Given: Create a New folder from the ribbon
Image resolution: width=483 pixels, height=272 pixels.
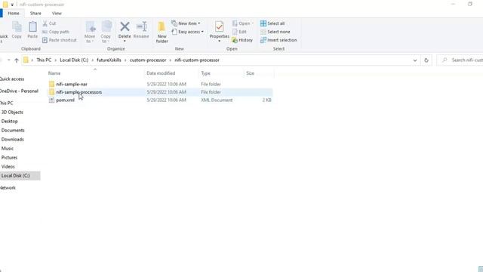Looking at the screenshot, I should point(162,32).
